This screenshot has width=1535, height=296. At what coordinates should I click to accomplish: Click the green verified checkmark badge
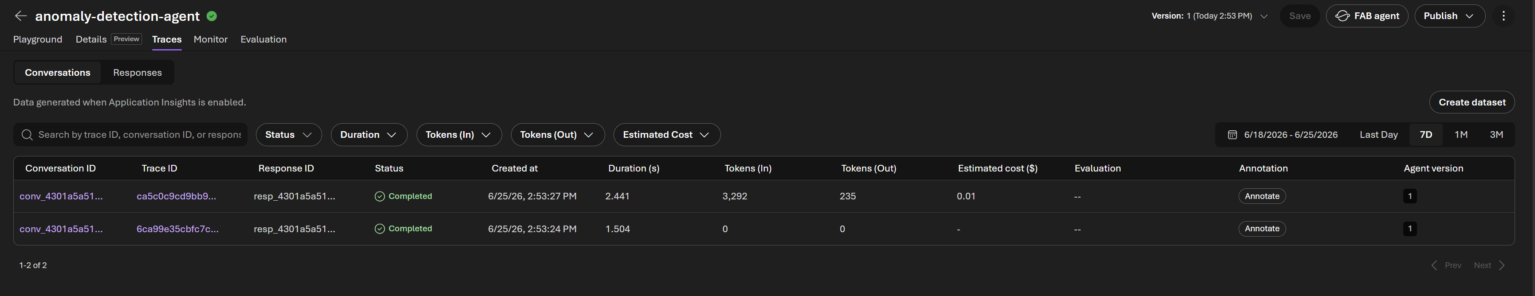212,16
